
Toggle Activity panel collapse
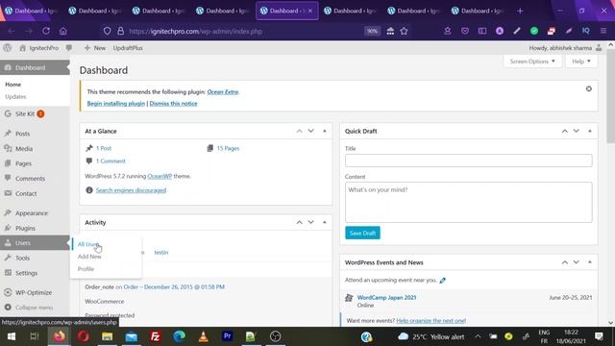pos(325,222)
